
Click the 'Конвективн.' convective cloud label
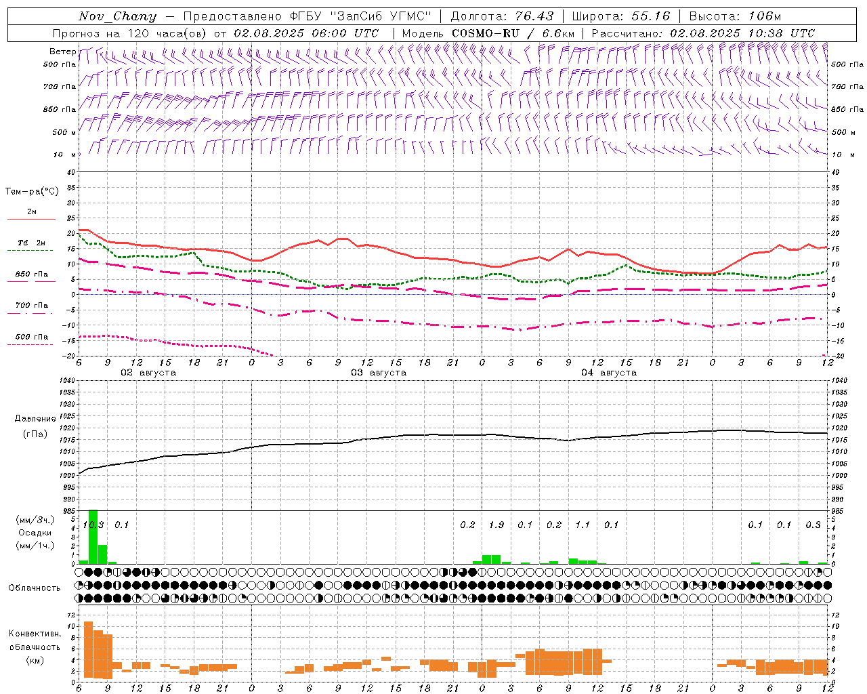coord(35,634)
